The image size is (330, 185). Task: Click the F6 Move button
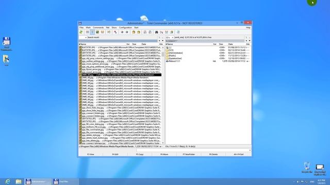point(164,154)
